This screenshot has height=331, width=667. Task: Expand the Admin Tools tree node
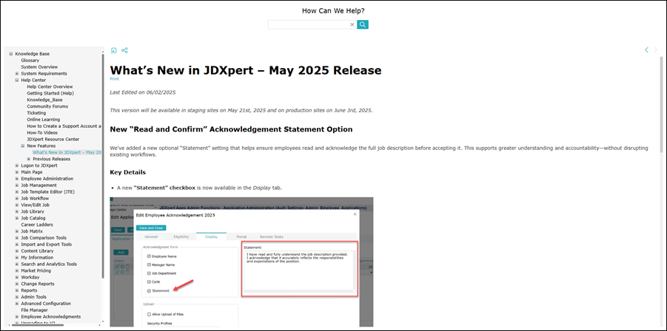[x=17, y=297]
